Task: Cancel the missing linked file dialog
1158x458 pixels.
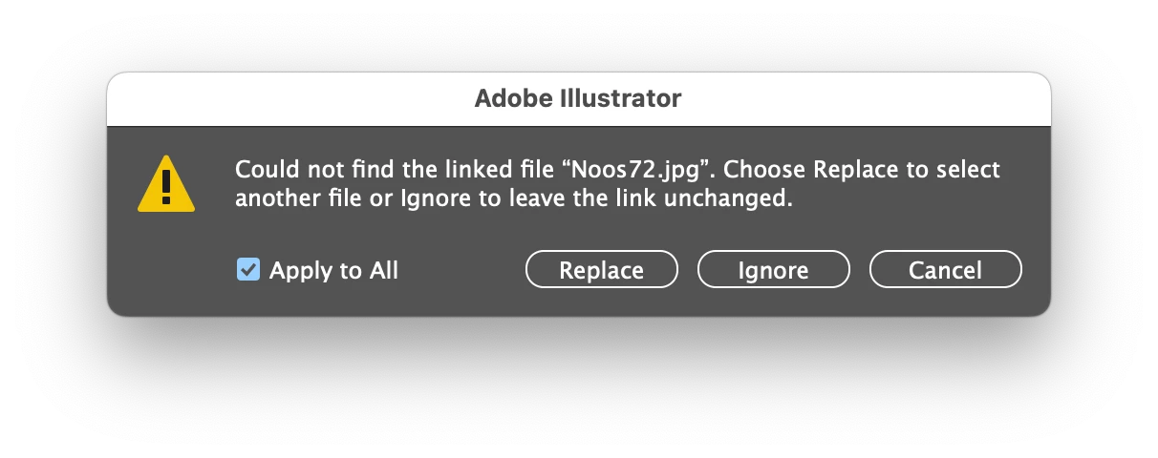Action: pos(946,270)
